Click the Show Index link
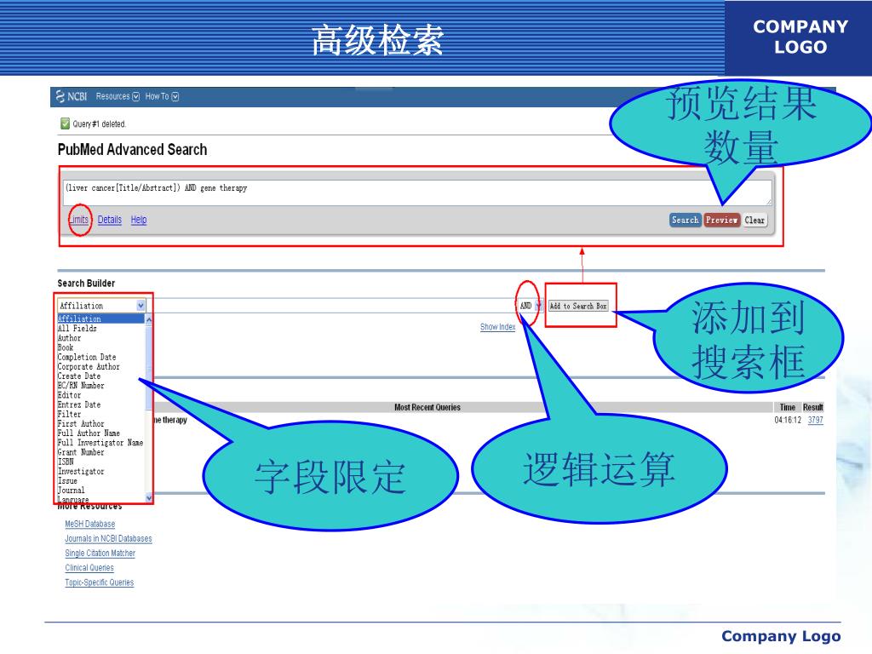The height and width of the screenshot is (654, 872). [x=497, y=327]
